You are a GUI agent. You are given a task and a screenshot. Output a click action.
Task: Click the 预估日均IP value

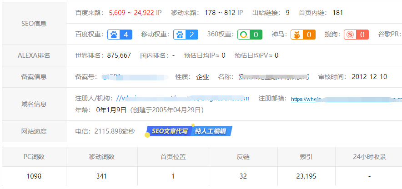(x=223, y=55)
